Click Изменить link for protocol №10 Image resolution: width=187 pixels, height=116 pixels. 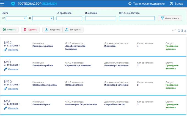tap(13, 89)
